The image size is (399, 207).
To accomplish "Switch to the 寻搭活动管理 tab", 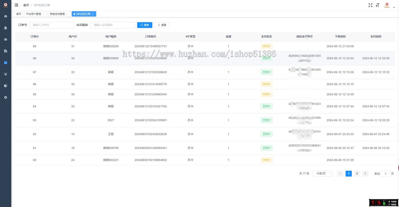I will (59, 14).
